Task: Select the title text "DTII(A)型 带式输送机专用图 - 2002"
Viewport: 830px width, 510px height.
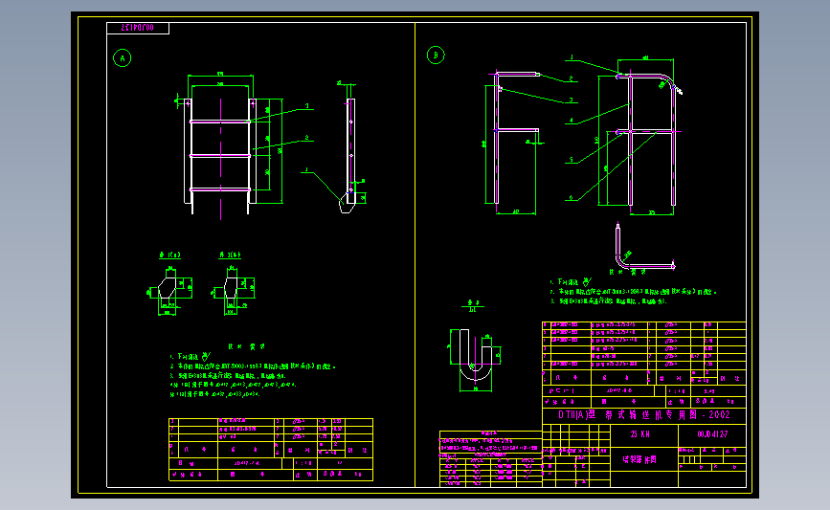Action: tap(644, 414)
